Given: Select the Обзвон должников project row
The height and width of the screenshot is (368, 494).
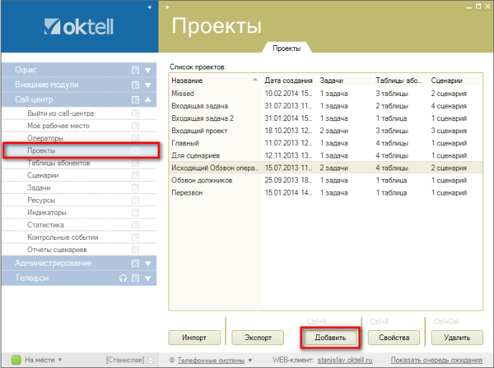Looking at the screenshot, I should [x=201, y=180].
